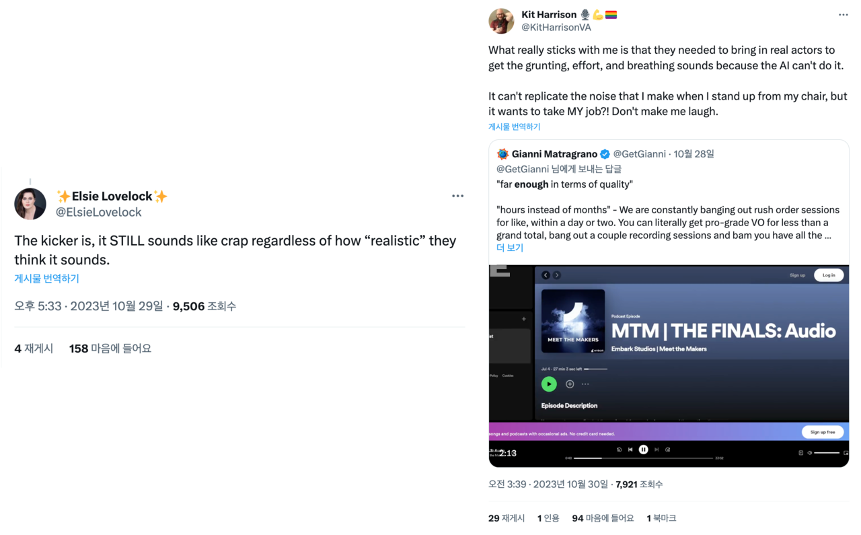View the 29 reposts on Kit's post
The width and height of the screenshot is (861, 535).
[507, 518]
